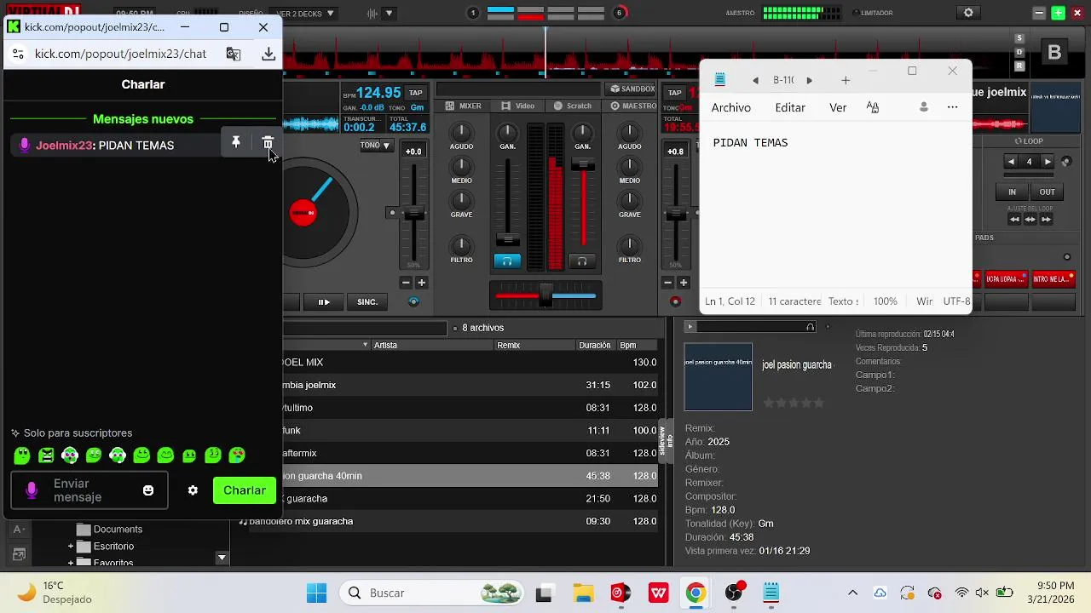The height and width of the screenshot is (613, 1091).
Task: Switch to Google Chrome in the taskbar
Action: point(696,593)
